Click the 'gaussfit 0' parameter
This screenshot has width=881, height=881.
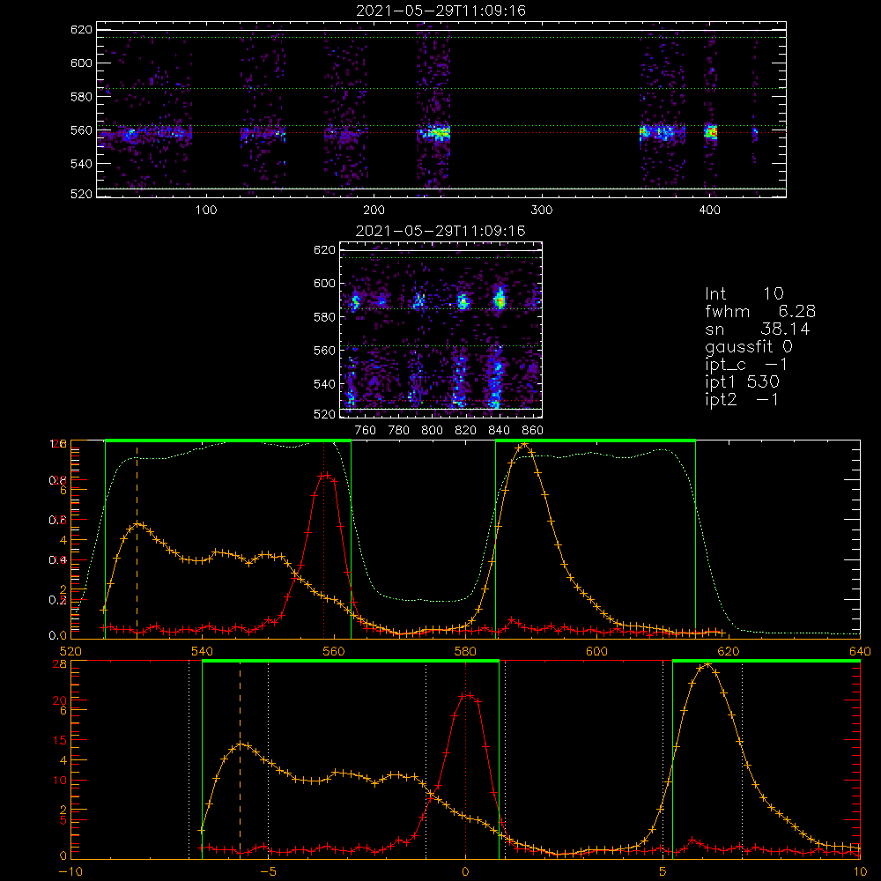[x=748, y=346]
